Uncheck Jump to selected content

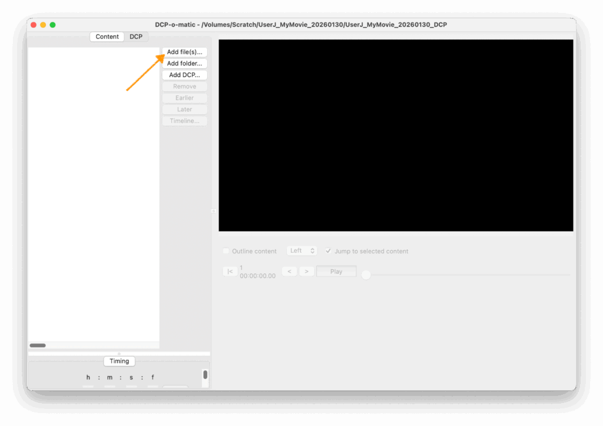pyautogui.click(x=329, y=251)
